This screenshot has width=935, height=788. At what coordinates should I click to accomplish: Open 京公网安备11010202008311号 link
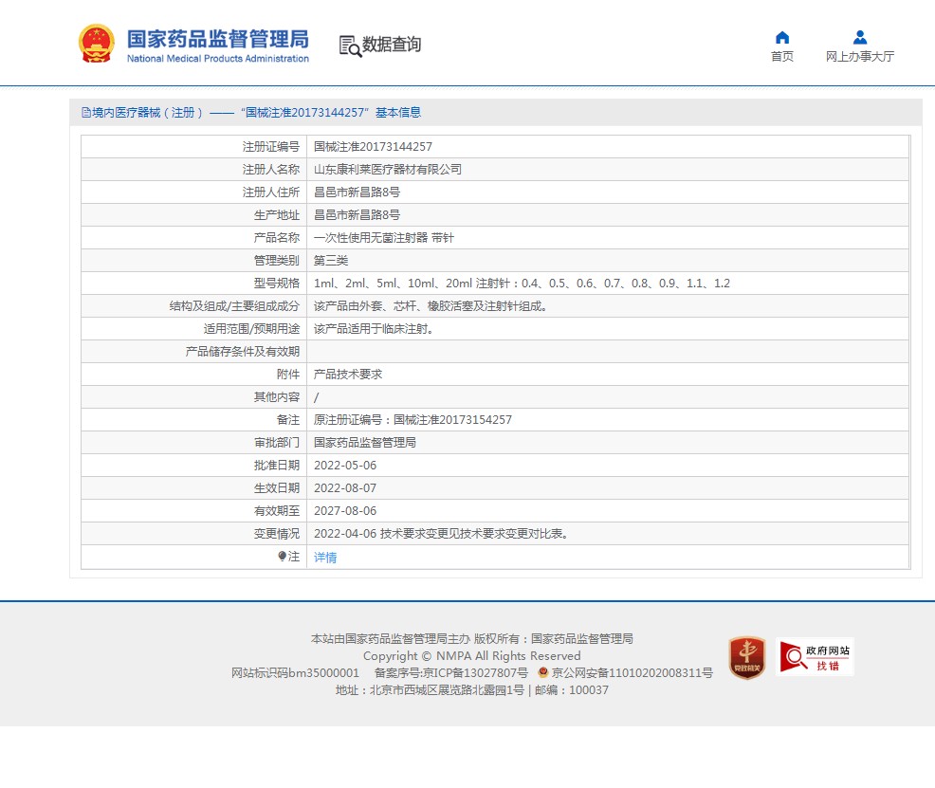point(632,673)
